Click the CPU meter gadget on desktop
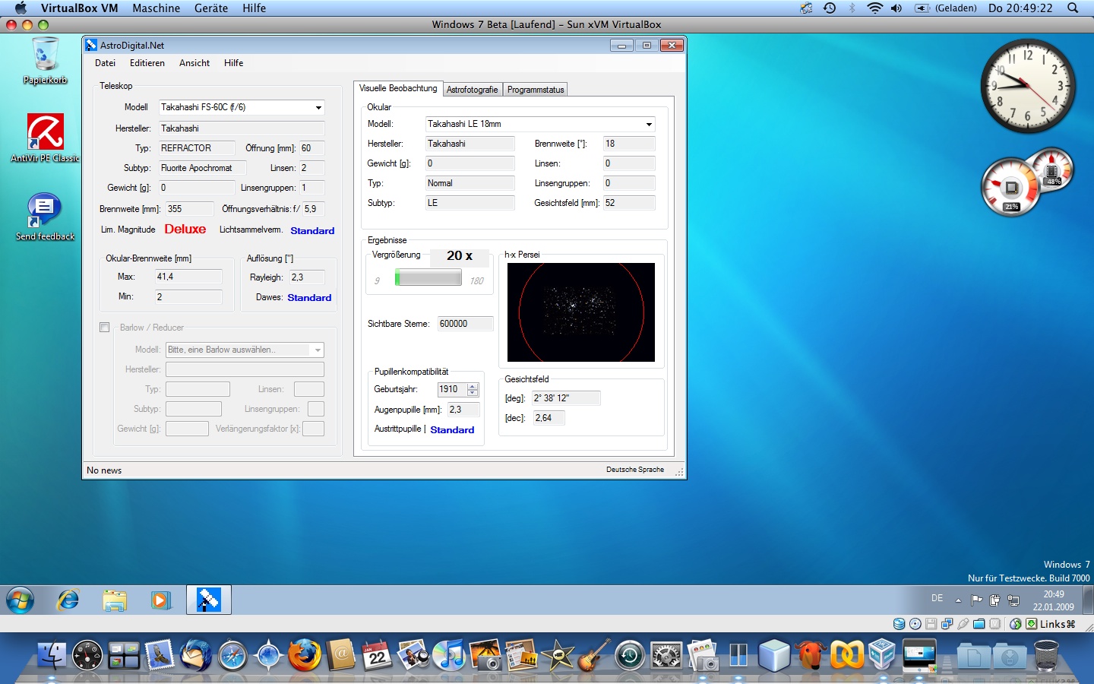 coord(1011,187)
